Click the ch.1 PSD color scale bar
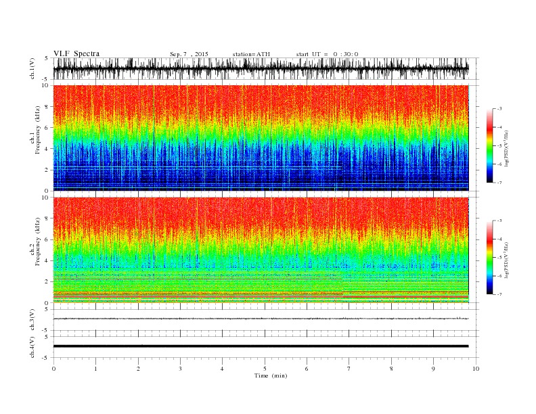The width and height of the screenshot is (536, 414). click(x=489, y=145)
